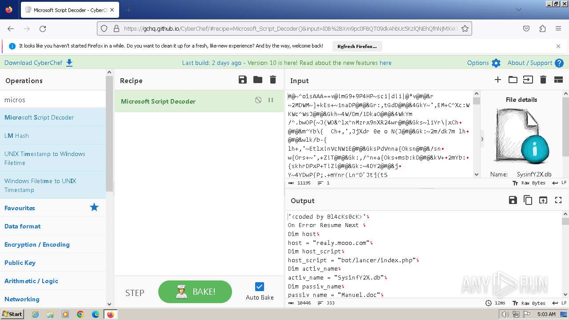Click the operations search field
569x320 pixels.
coord(53,100)
